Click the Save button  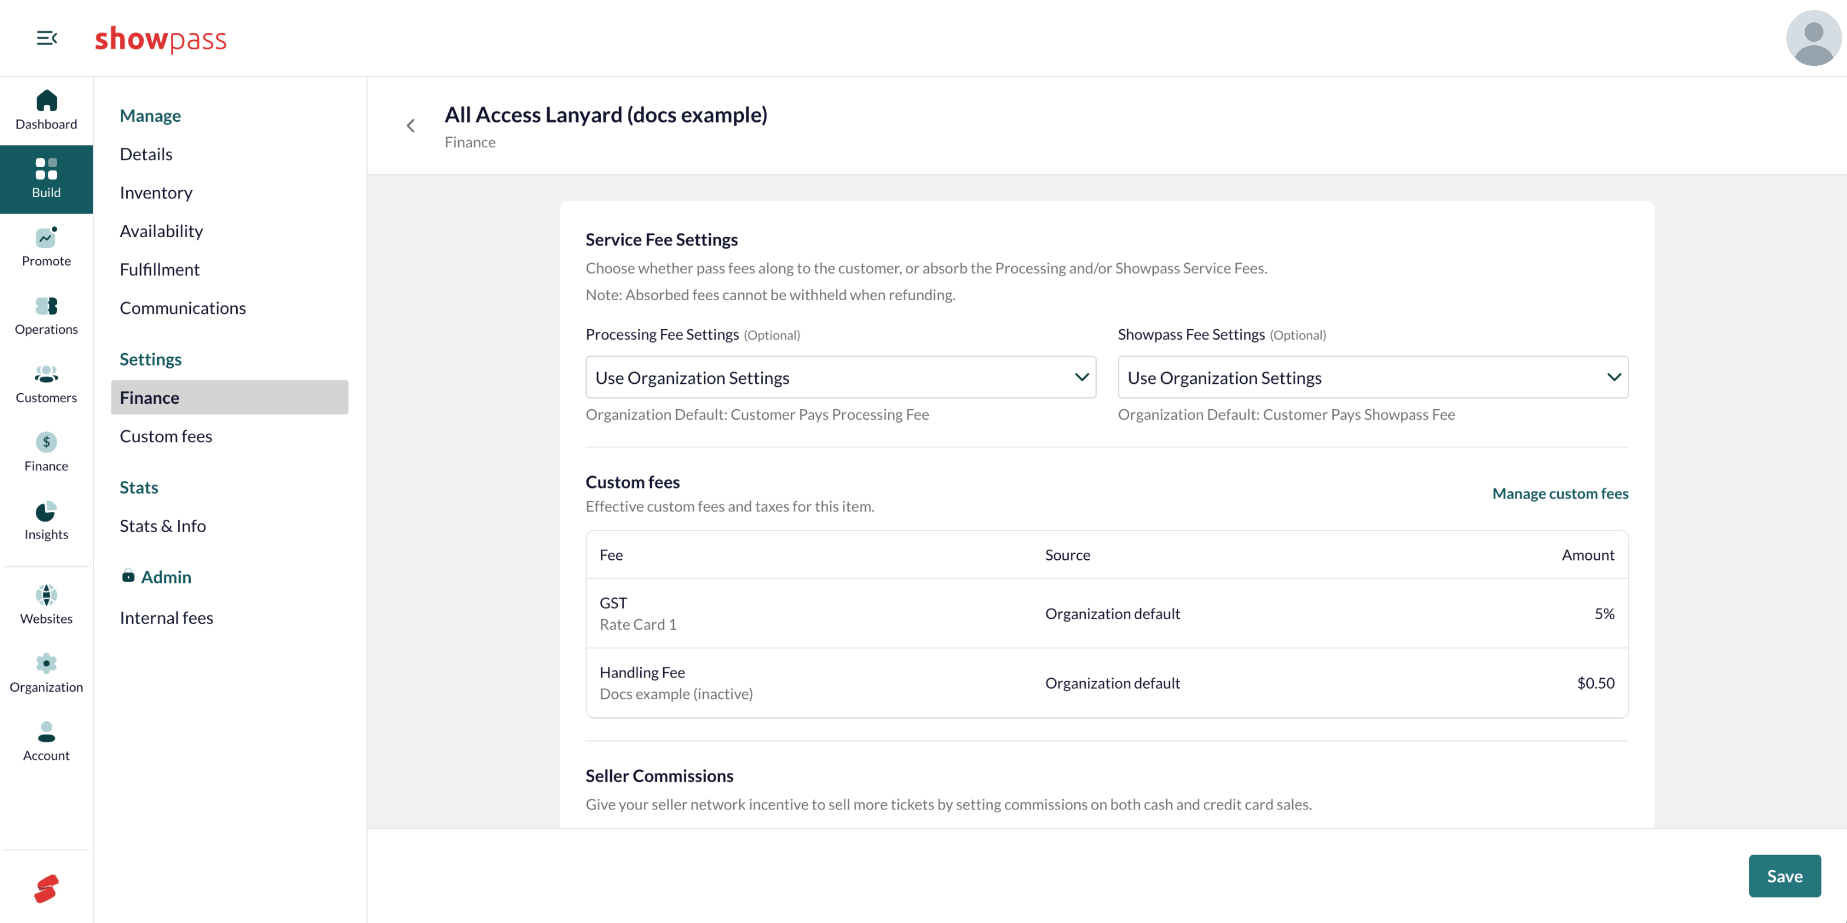(x=1784, y=876)
